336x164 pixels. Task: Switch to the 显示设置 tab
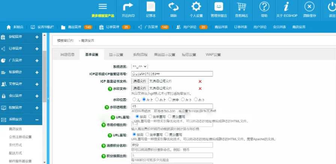[116, 55]
